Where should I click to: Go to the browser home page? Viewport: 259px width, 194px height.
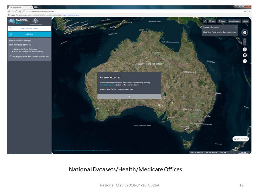click(20, 11)
